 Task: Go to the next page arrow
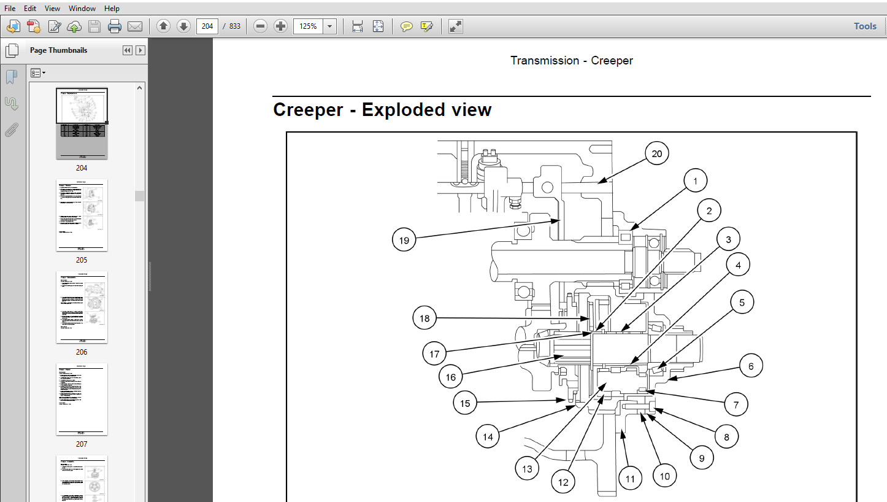[183, 26]
